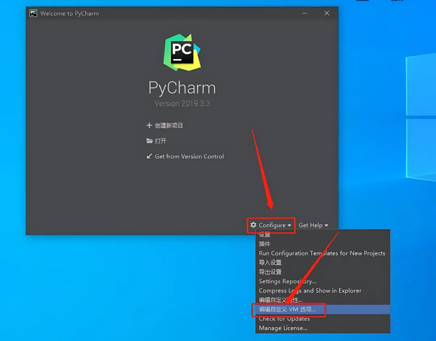Open Manage License entry
This screenshot has width=436, height=341.
(x=323, y=328)
